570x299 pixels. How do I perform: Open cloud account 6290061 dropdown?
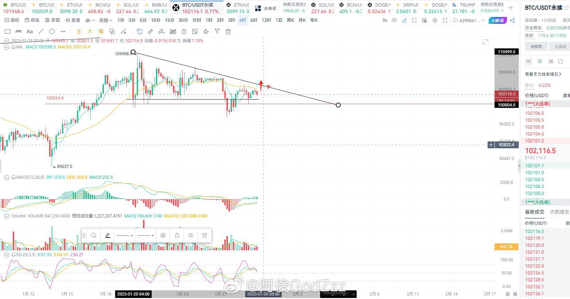pyautogui.click(x=469, y=20)
